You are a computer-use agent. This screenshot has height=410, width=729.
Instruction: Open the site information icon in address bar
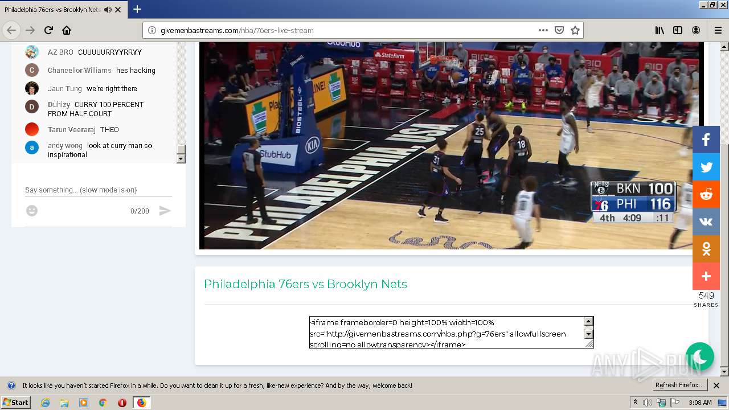tap(152, 30)
